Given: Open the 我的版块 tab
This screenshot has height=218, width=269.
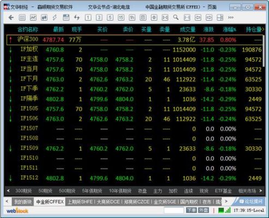Looking at the screenshot, I should coord(23,202).
